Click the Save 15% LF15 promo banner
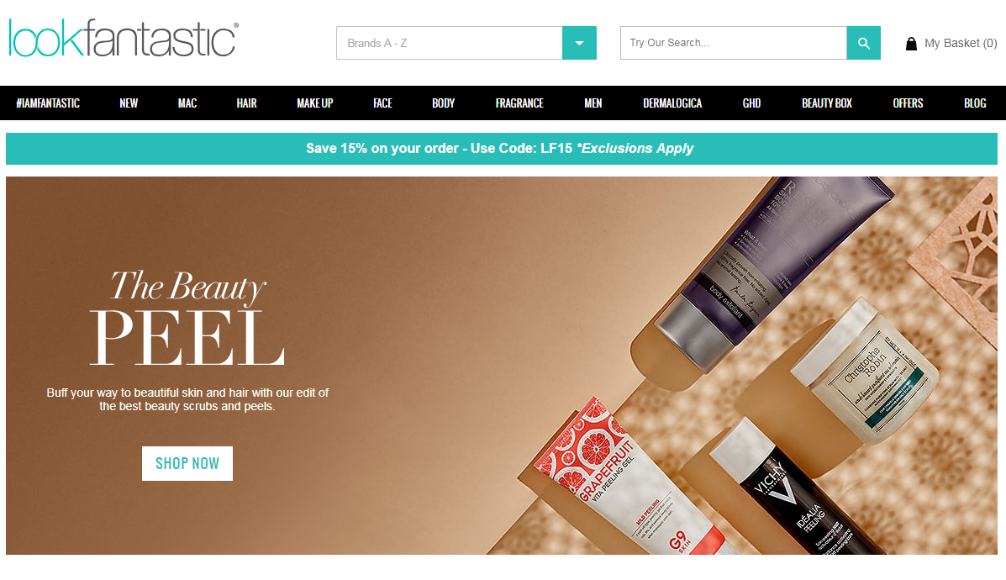1006x580 pixels. [x=502, y=149]
